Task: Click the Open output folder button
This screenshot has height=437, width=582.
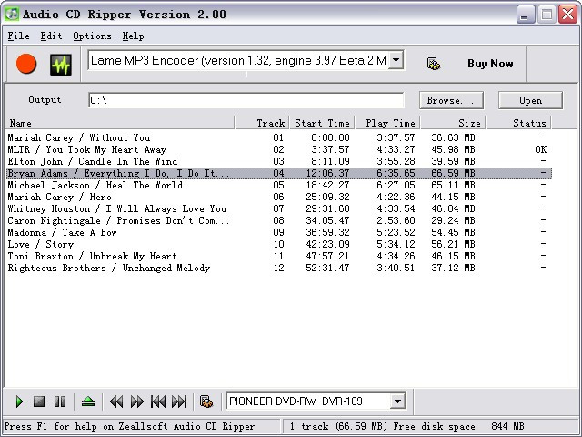Action: (530, 100)
